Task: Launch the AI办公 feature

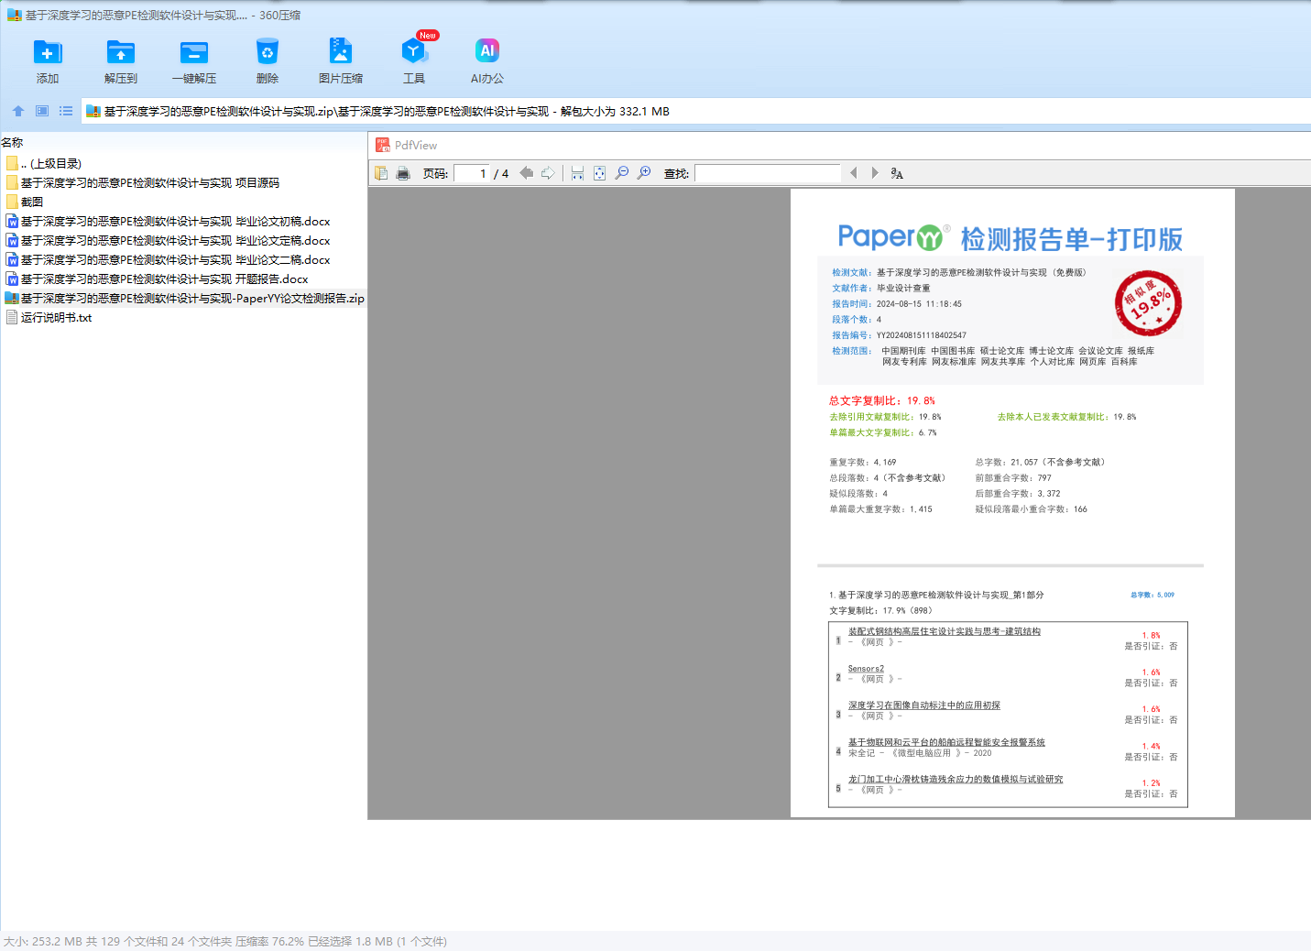Action: click(487, 61)
